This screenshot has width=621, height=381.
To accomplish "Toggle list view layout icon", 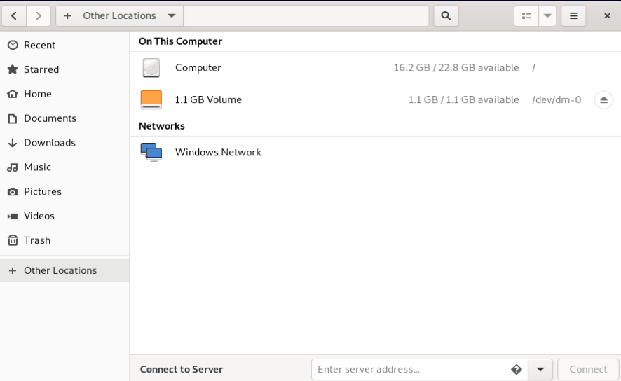I will point(526,16).
